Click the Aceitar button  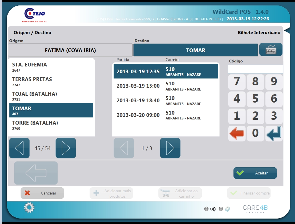[255, 173]
